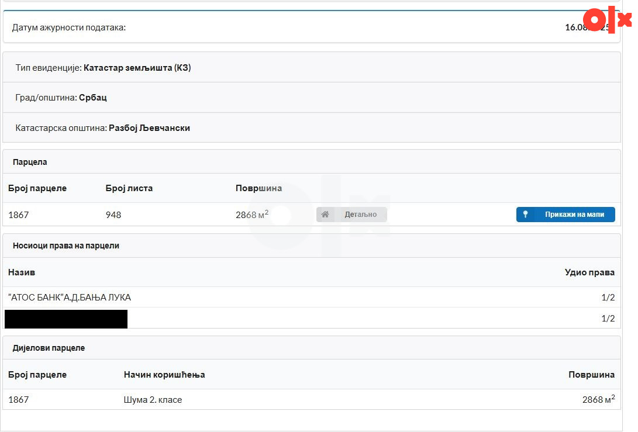Select parcel 1867 in Дијелови парцеле table
Screen dimensions: 638x432
tap(18, 400)
